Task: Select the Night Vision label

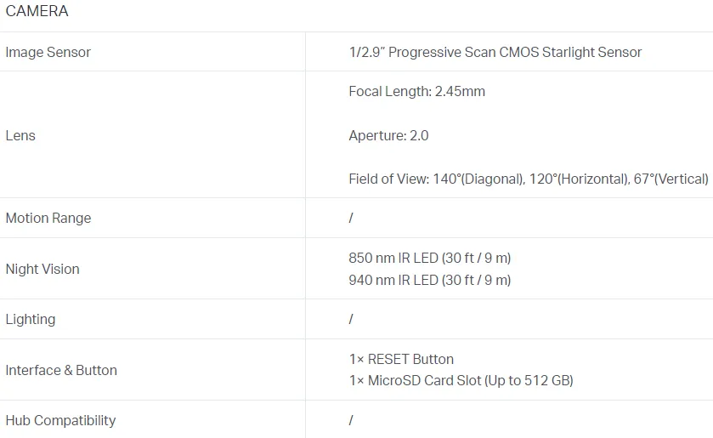Action: click(x=42, y=269)
